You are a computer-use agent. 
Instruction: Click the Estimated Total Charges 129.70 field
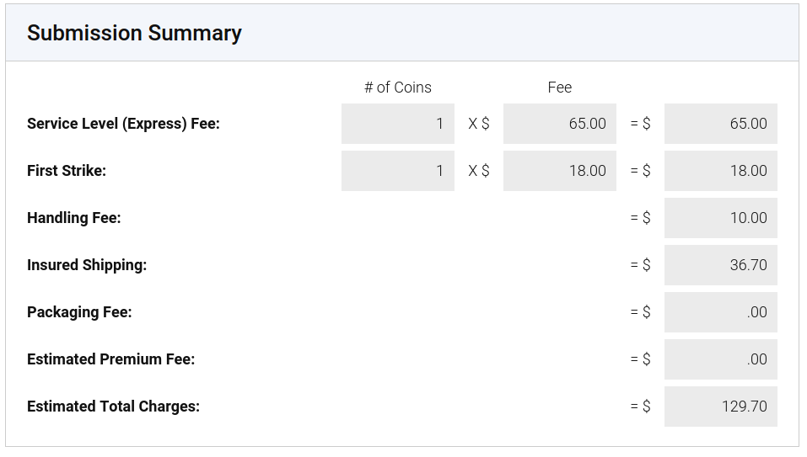[x=720, y=407]
